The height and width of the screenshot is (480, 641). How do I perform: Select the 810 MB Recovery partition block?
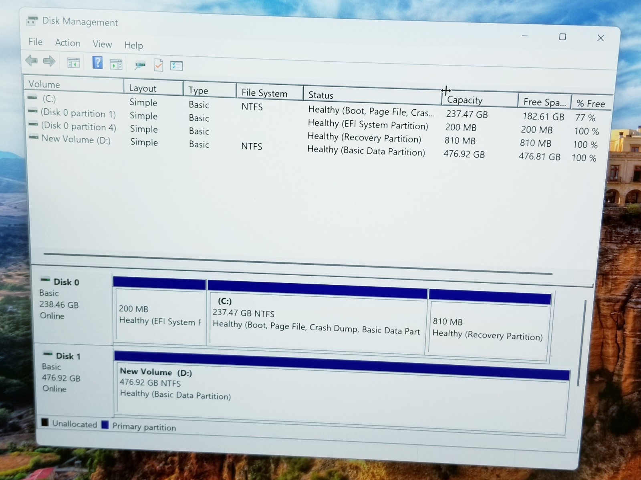490,326
